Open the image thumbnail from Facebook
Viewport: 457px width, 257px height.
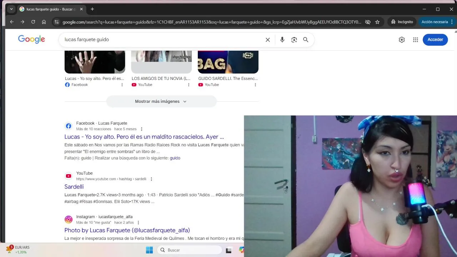(x=95, y=62)
